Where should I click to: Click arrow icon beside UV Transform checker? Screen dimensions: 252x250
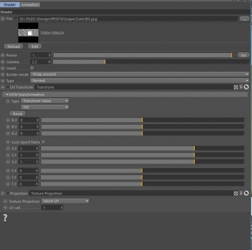241,87
